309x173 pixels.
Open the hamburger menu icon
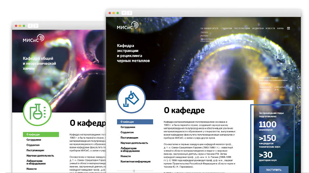[x=288, y=29]
